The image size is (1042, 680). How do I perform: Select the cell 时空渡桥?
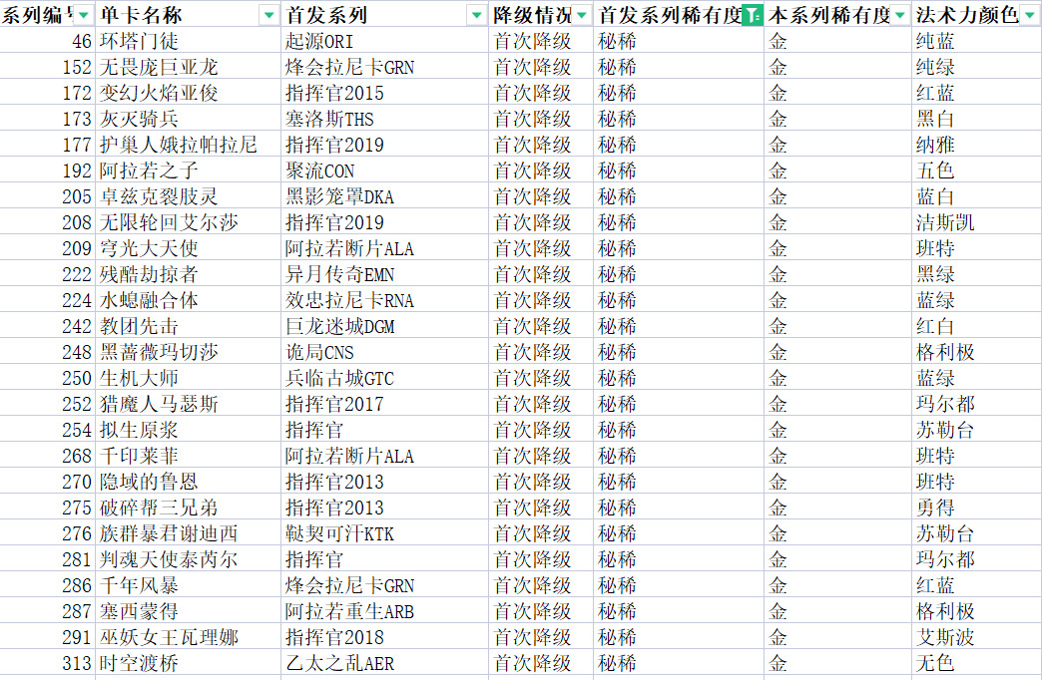click(x=188, y=663)
